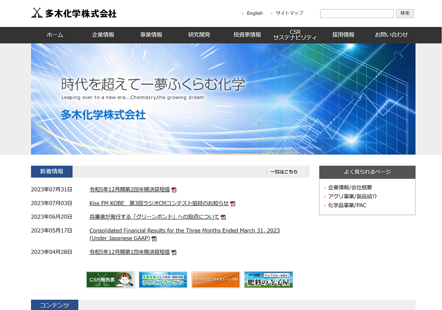Click the 多木化学株式会社 logo in header
This screenshot has height=310, width=442.
click(x=74, y=13)
